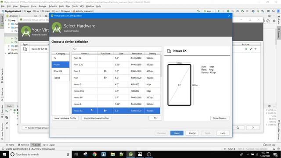Screen dimensions: 281x158
Task: Open the Tools menu
Action: click(x=75, y=6)
